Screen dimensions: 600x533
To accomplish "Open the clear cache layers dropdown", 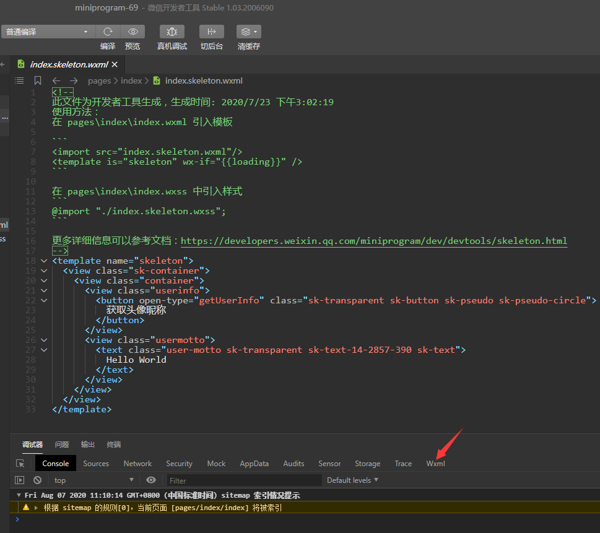I will tap(249, 32).
